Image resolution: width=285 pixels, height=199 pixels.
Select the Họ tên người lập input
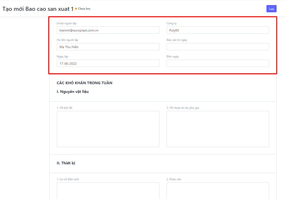[x=108, y=47]
